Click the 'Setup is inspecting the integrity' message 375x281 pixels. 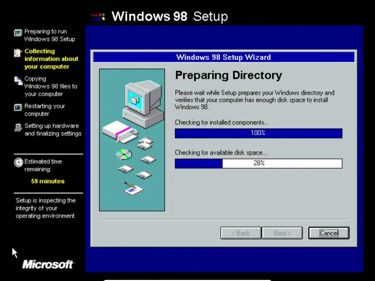[46, 208]
